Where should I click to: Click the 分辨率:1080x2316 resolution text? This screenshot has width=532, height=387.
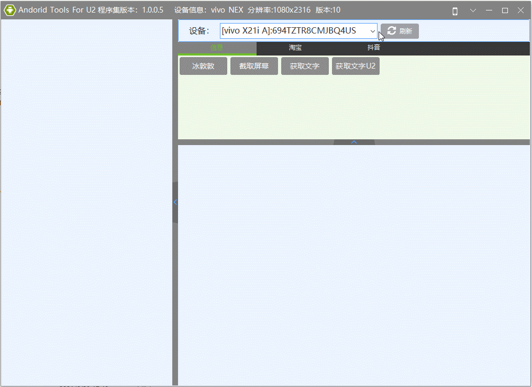tap(279, 10)
